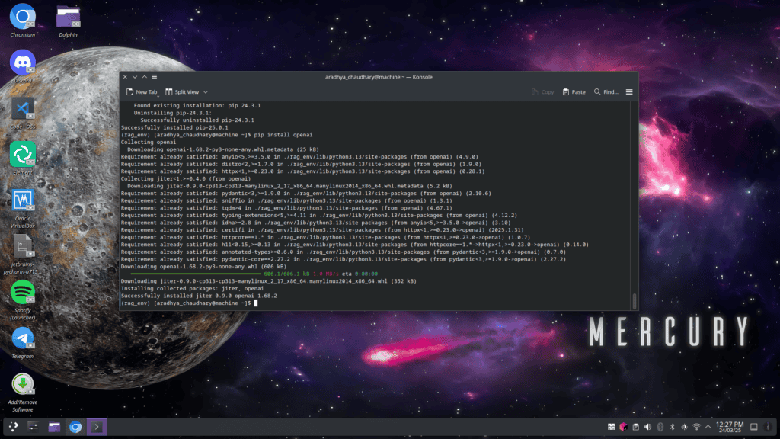Open Find... in the Konsole toolbar
The height and width of the screenshot is (439, 780).
pos(606,92)
